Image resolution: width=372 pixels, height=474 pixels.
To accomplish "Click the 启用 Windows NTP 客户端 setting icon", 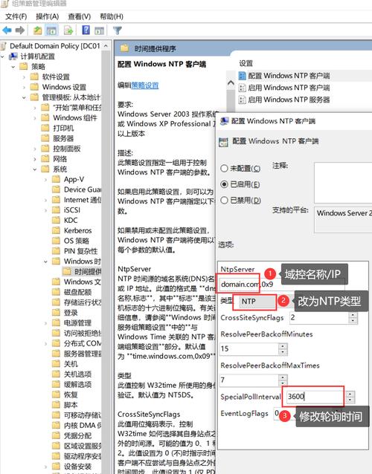I will (x=242, y=88).
